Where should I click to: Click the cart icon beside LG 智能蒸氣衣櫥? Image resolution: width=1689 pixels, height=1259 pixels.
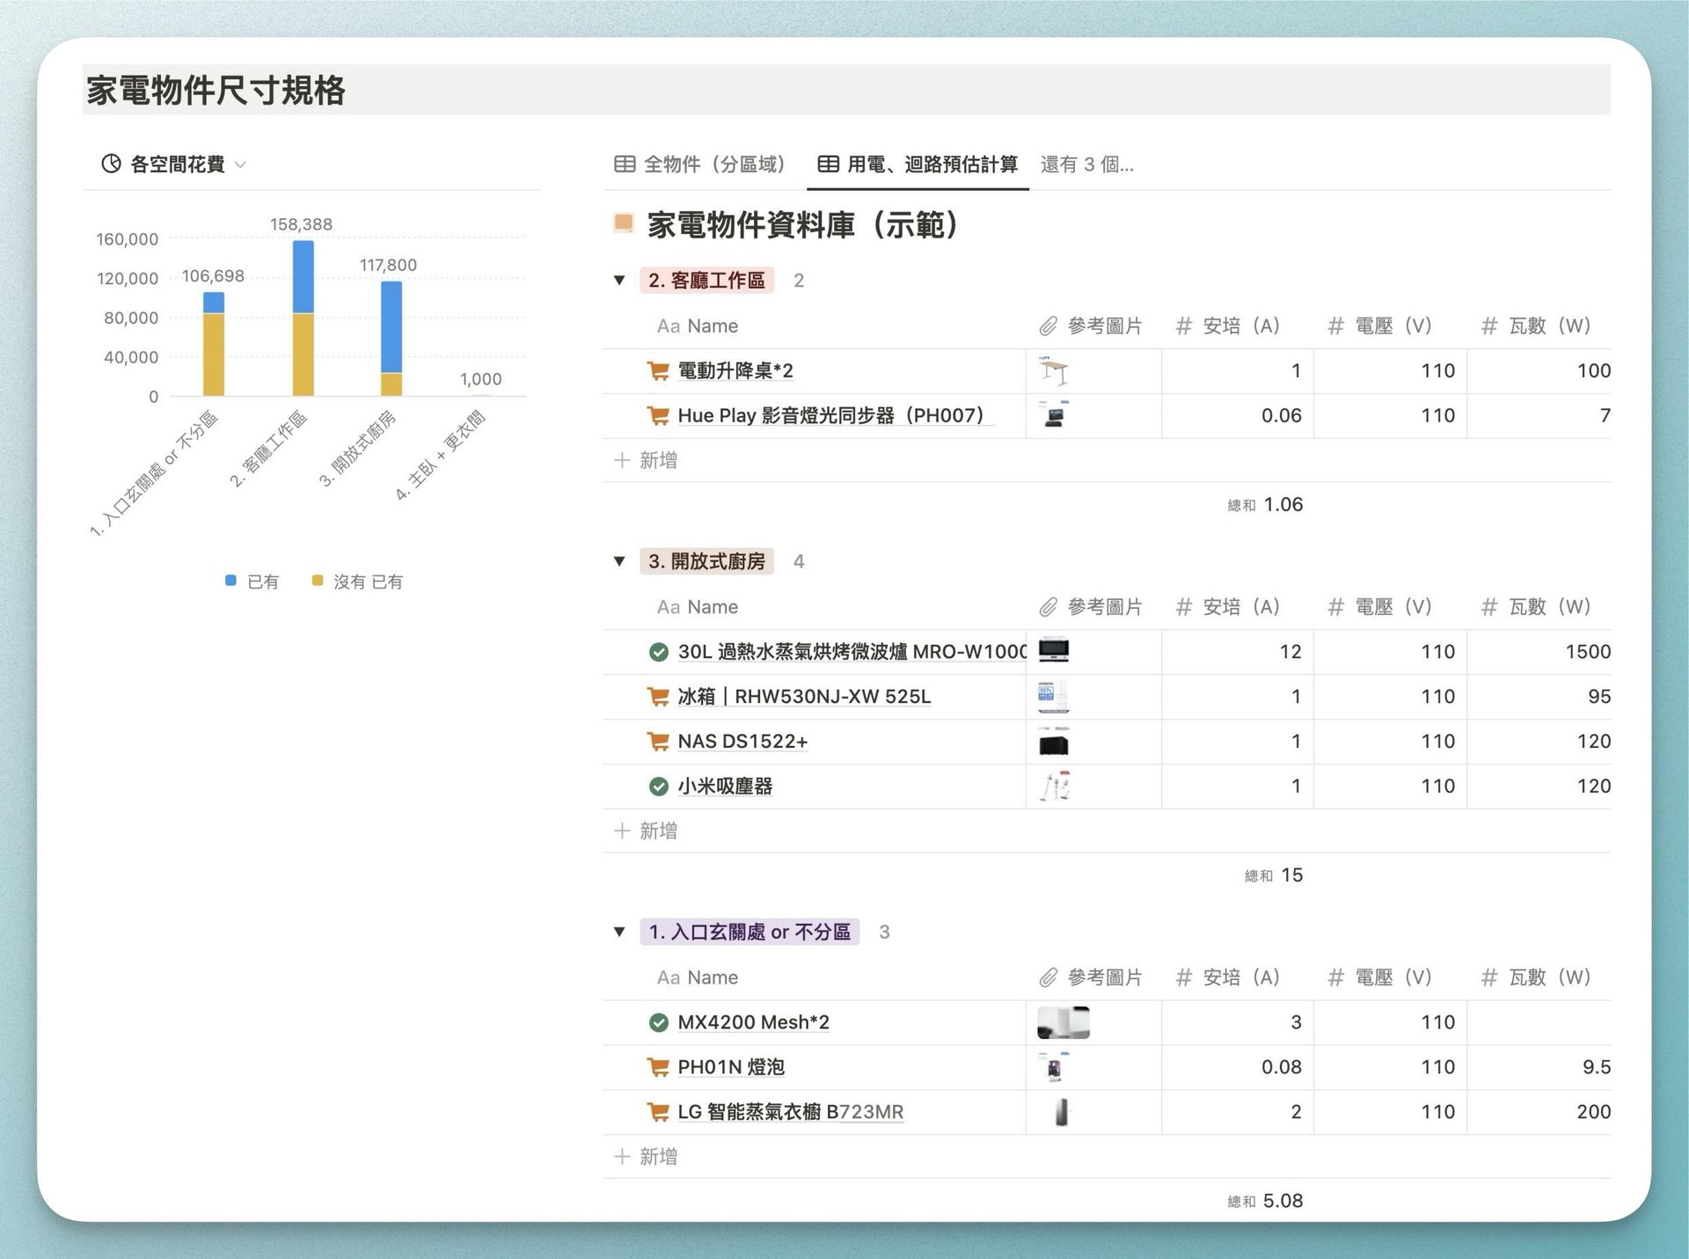coord(657,1112)
